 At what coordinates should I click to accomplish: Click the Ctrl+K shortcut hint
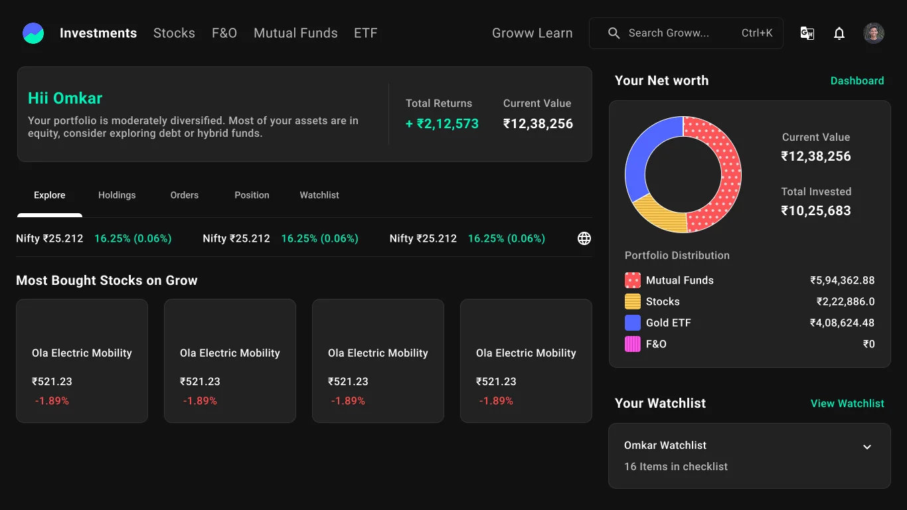tap(757, 33)
